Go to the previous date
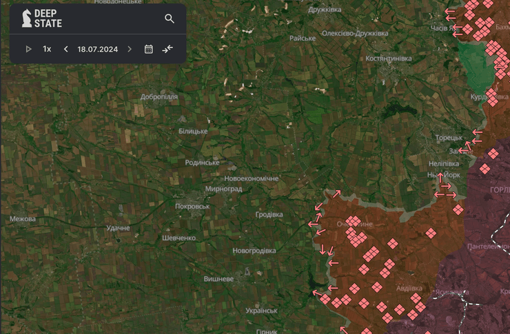The width and height of the screenshot is (510, 334). (66, 49)
